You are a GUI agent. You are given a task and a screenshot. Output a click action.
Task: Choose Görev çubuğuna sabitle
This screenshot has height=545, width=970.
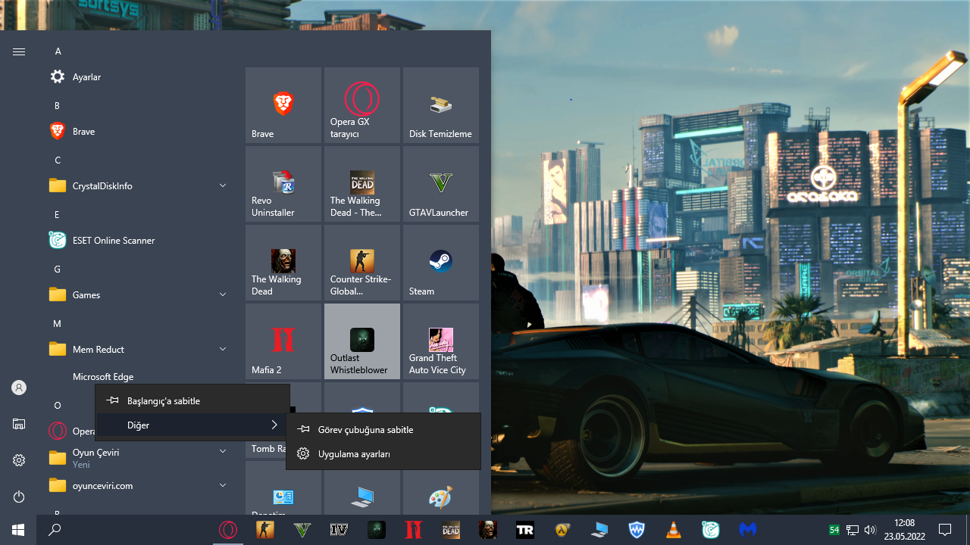383,429
